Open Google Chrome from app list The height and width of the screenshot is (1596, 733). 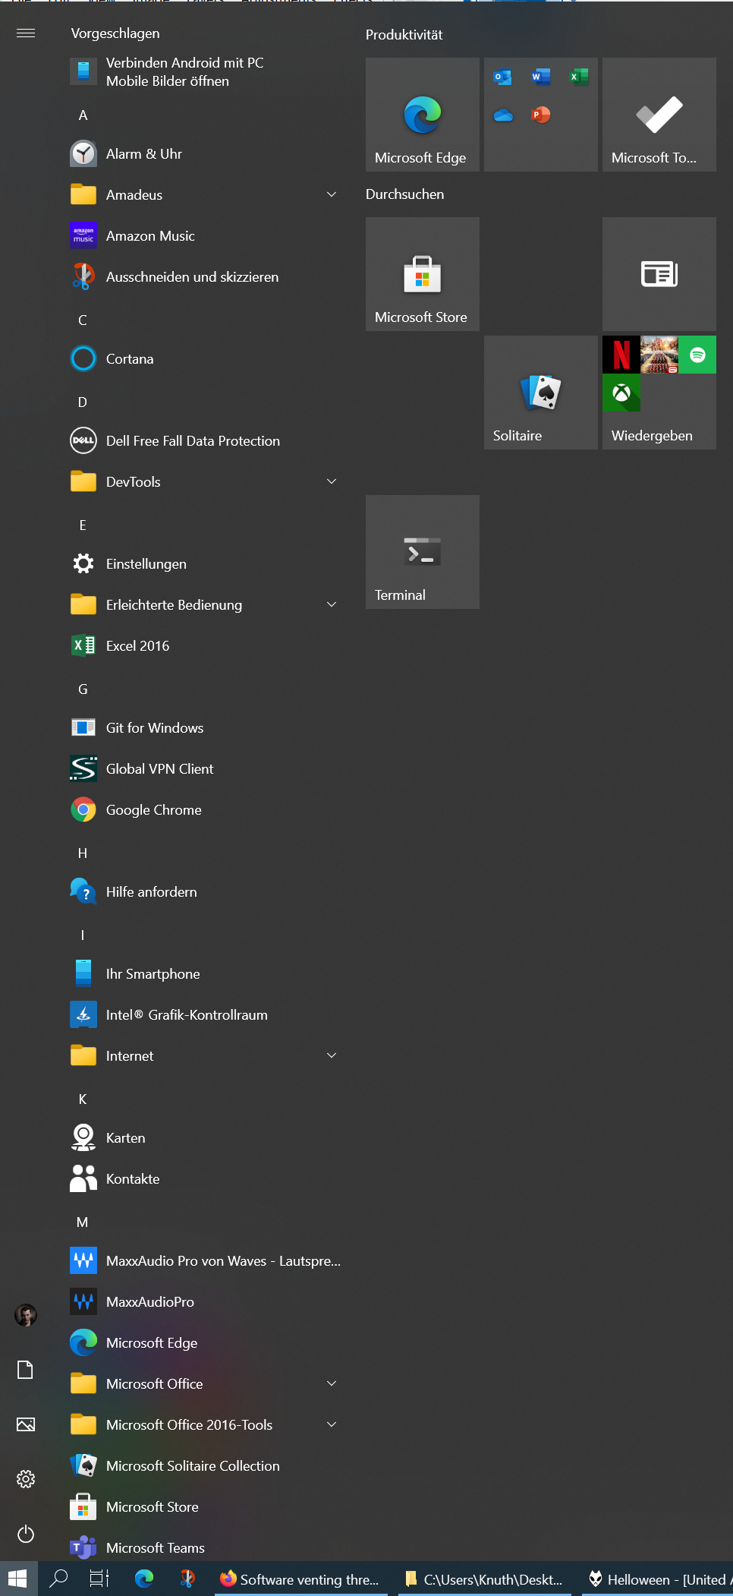[205, 810]
